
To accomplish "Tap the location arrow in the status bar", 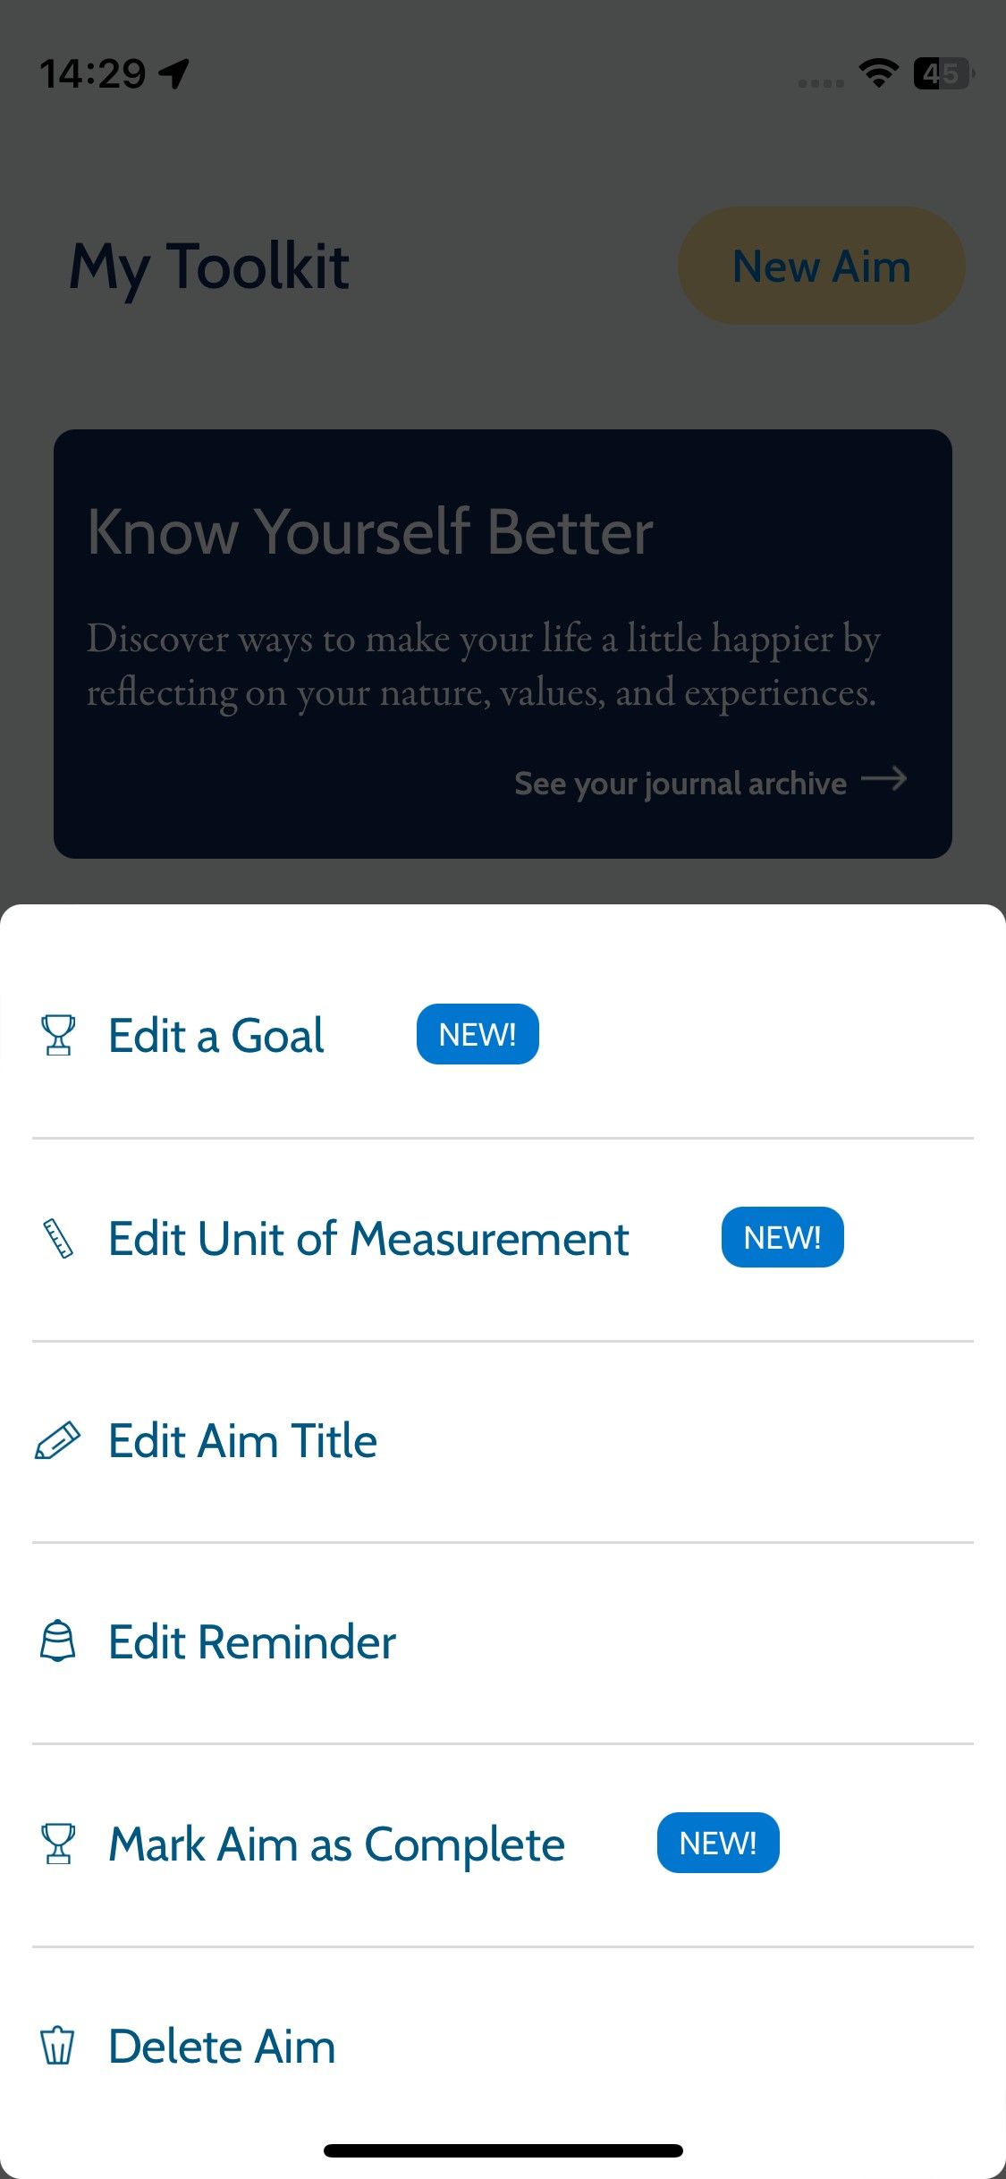I will pos(175,75).
